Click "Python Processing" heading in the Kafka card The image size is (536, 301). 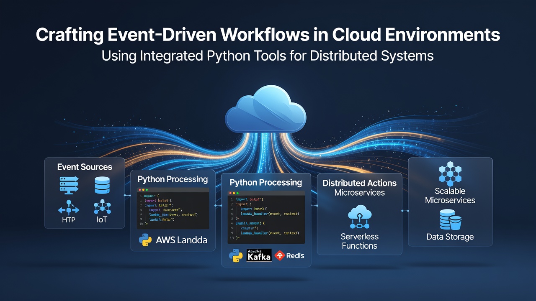tap(266, 183)
